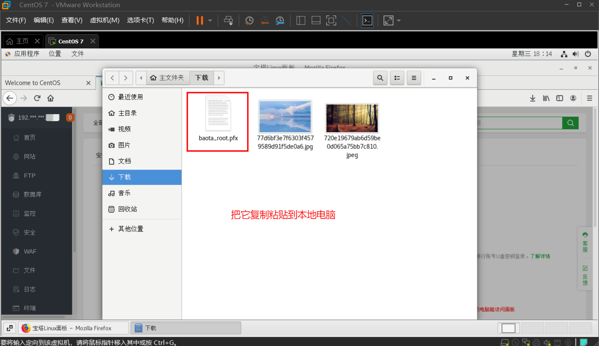The image size is (599, 346).
Task: Open dropdown arrow beside pause button
Action: pos(210,20)
